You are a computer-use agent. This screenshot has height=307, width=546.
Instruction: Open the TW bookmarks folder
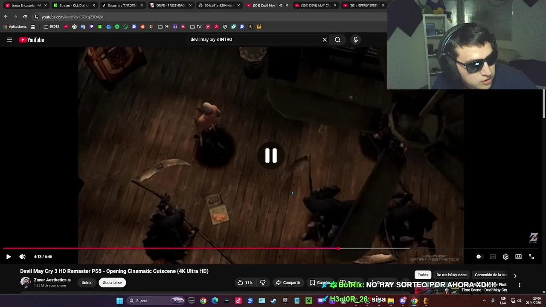point(196,26)
